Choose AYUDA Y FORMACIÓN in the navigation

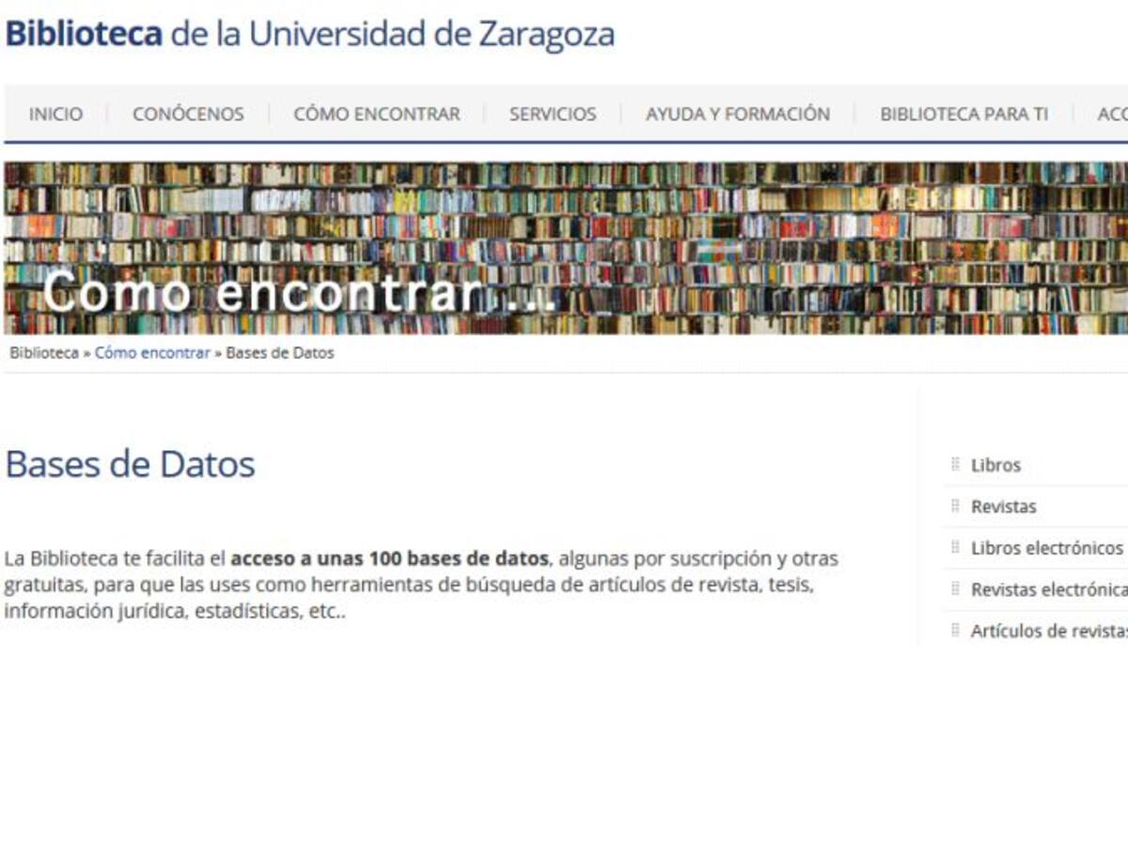click(x=738, y=114)
